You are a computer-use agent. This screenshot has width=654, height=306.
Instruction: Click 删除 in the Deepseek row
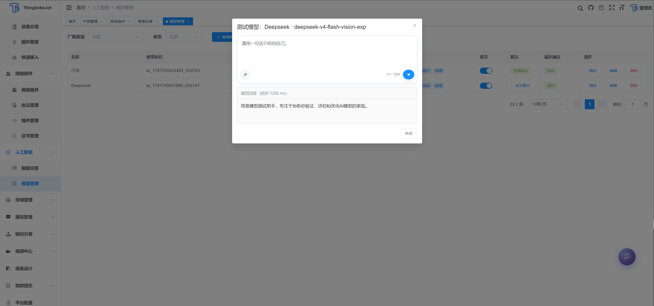634,86
